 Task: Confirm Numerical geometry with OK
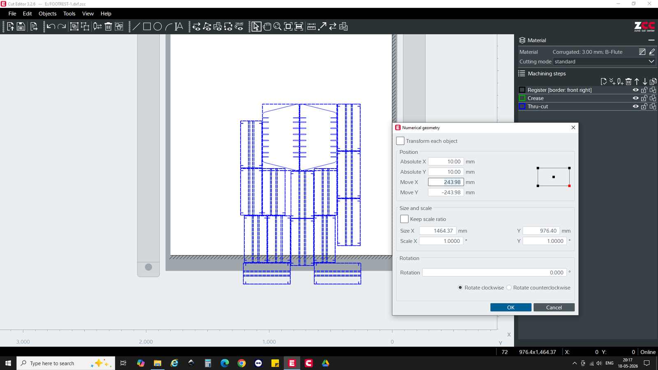[511, 308]
